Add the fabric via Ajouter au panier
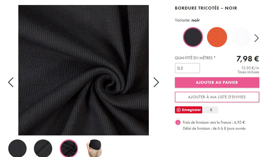Screen dimensions: 265x157 tap(217, 82)
